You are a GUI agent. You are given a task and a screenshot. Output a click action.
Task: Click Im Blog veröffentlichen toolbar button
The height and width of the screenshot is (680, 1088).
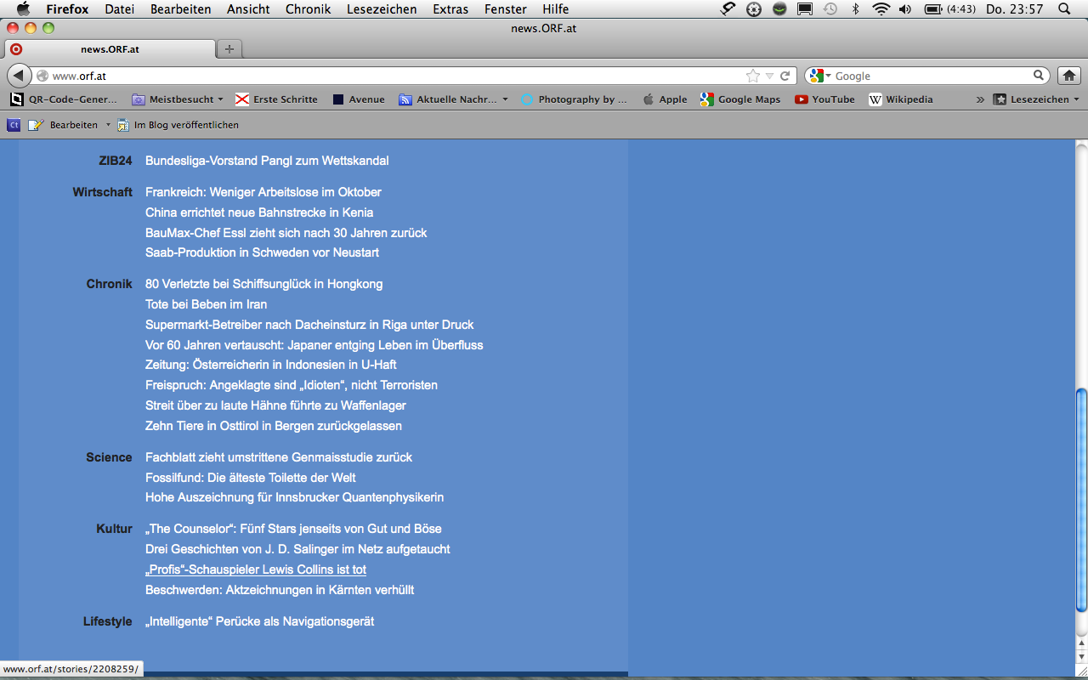(x=178, y=125)
